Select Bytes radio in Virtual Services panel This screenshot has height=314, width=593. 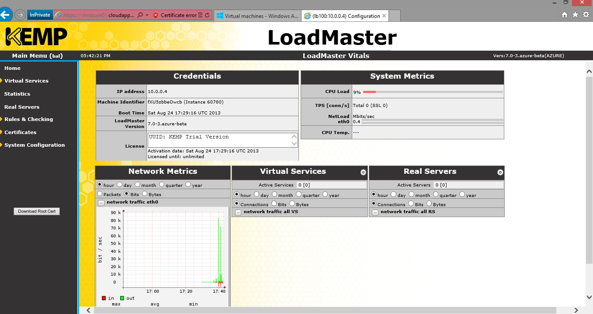click(292, 204)
